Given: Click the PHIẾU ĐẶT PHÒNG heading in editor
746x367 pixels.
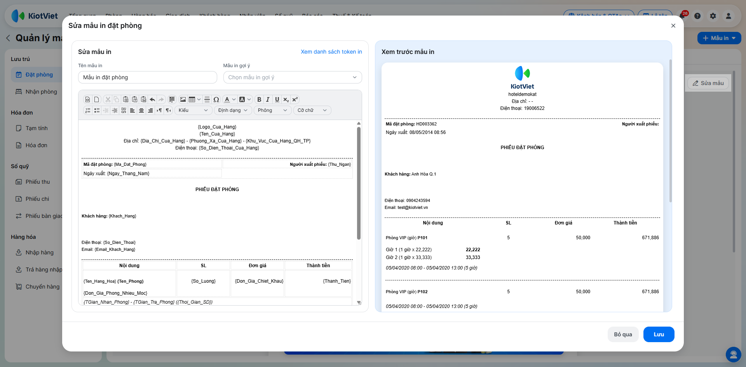Looking at the screenshot, I should click(217, 190).
